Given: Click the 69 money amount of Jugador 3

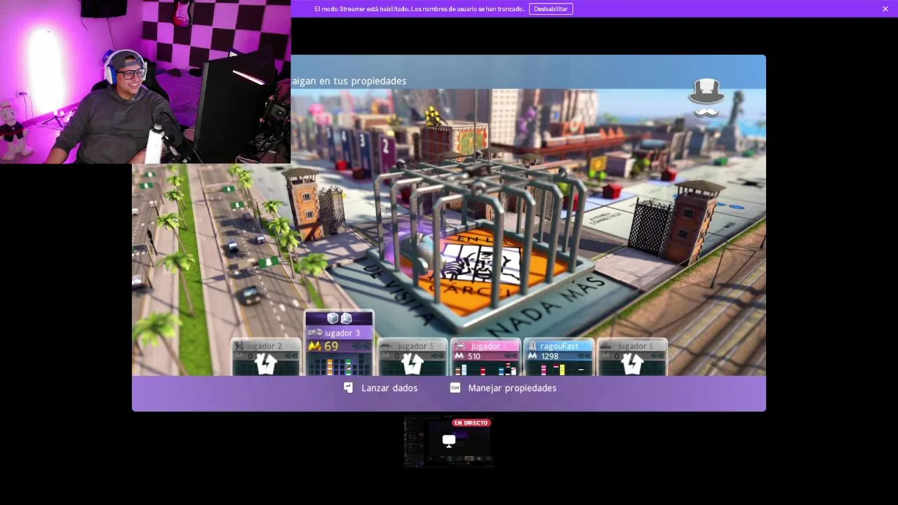Looking at the screenshot, I should 331,346.
